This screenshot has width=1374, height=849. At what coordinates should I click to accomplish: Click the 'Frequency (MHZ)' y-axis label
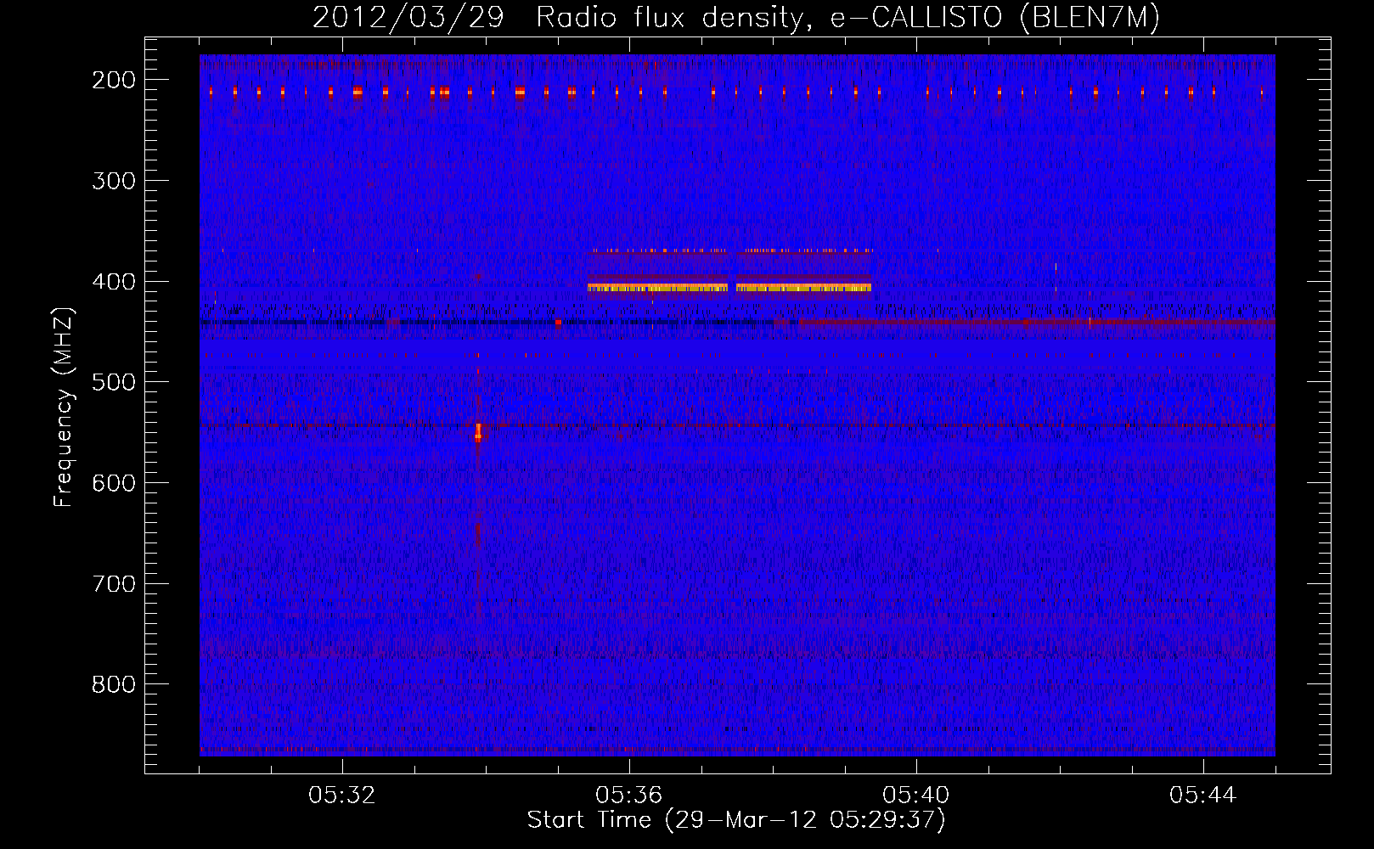click(65, 407)
